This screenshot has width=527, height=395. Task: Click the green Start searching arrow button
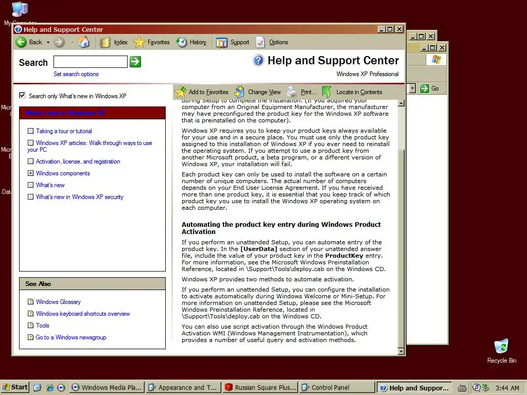tap(135, 62)
